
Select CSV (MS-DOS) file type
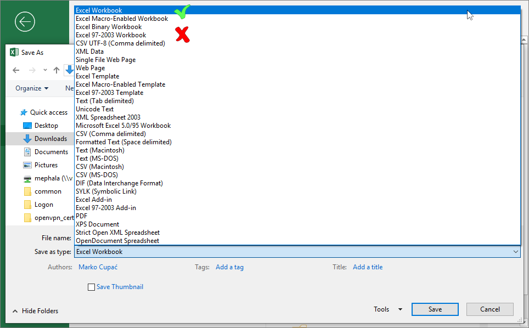297,174
